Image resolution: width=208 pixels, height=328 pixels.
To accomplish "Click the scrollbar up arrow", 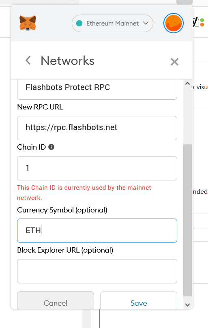I will point(187,84).
